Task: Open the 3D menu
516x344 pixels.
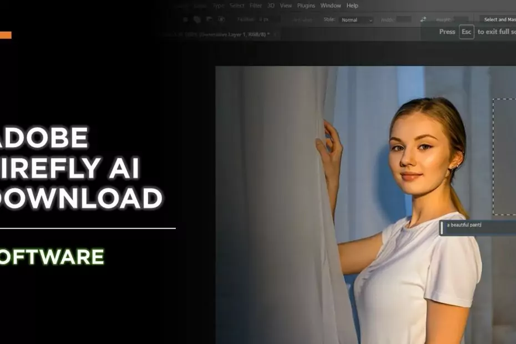Action: pyautogui.click(x=270, y=5)
